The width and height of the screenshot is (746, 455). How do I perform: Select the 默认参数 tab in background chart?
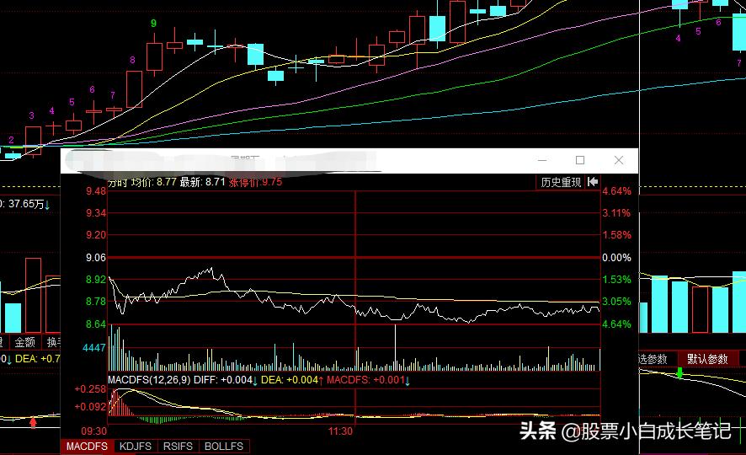(707, 359)
